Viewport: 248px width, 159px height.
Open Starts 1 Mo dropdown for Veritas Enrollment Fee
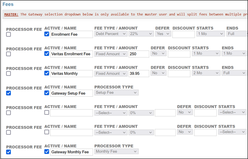coord(206,53)
